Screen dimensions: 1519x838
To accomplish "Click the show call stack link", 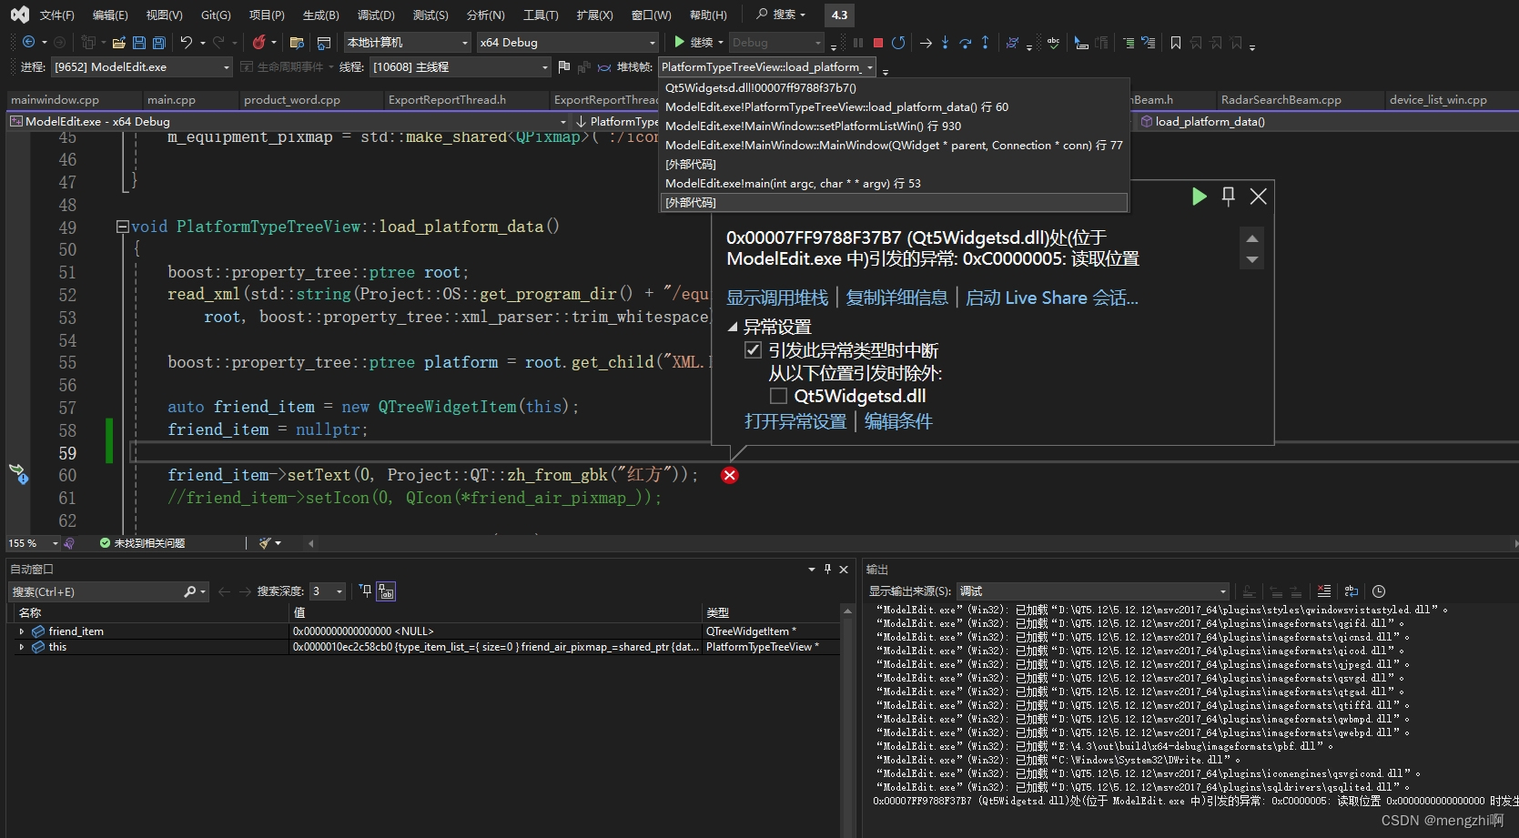I will tap(777, 298).
